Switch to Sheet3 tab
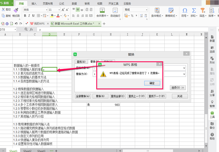The height and width of the screenshot is (152, 219). pyautogui.click(x=41, y=151)
